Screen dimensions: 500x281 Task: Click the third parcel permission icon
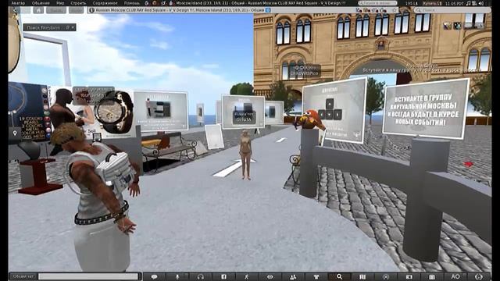coord(375,10)
